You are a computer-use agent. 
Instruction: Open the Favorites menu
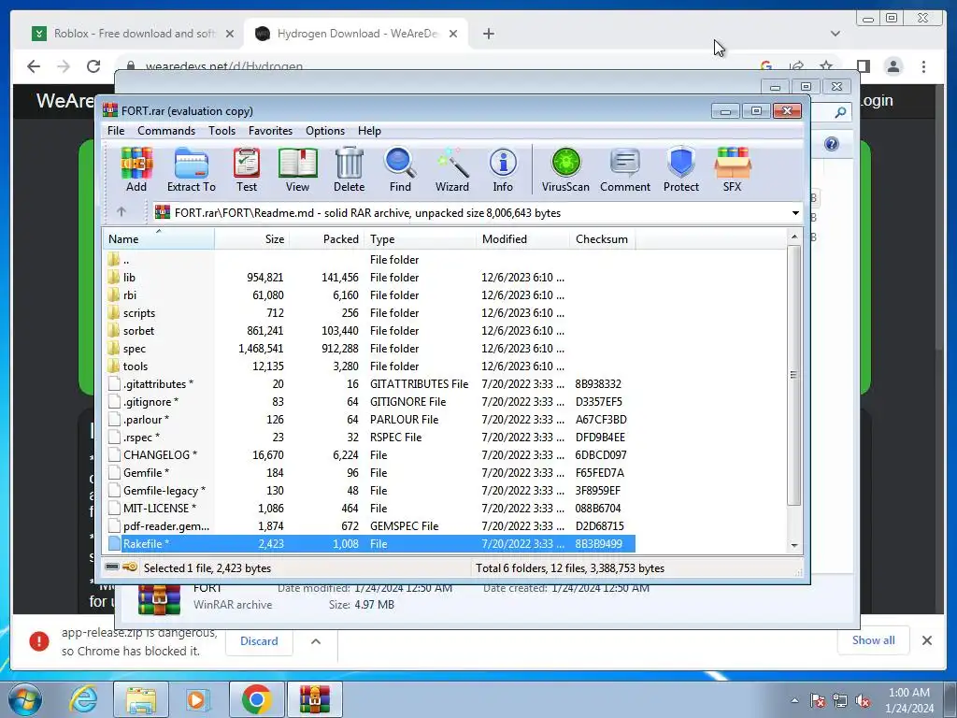point(270,131)
